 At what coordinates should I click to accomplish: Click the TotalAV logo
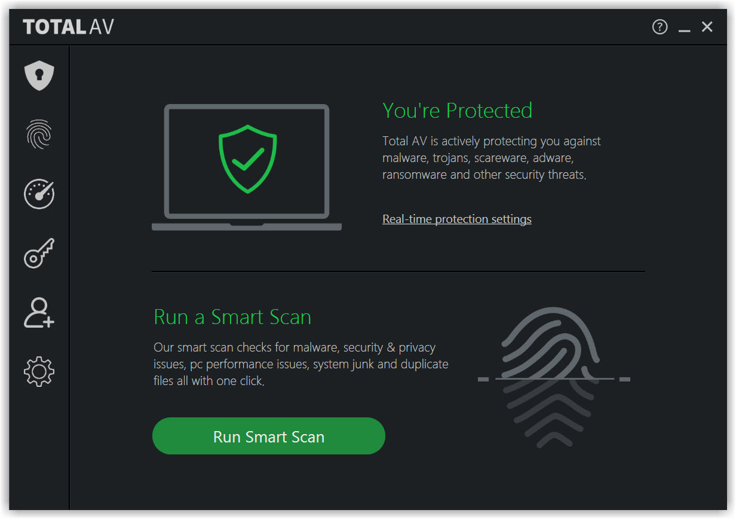tap(69, 27)
